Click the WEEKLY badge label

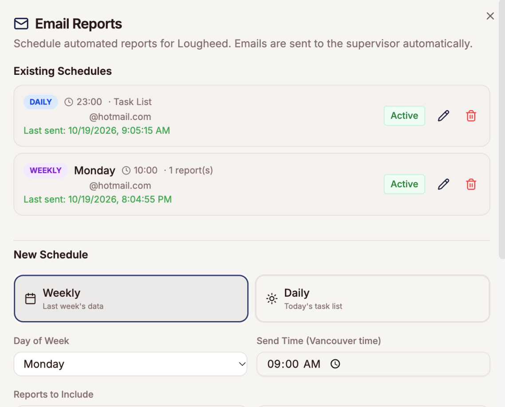[x=46, y=171]
